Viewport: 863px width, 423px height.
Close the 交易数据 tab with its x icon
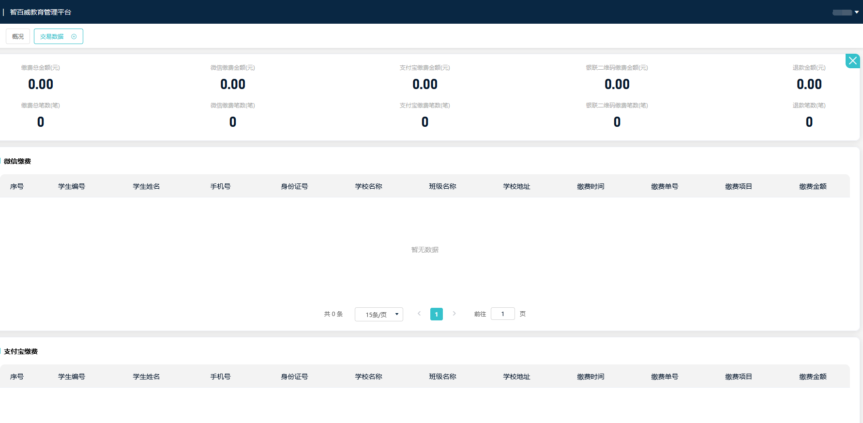point(74,36)
